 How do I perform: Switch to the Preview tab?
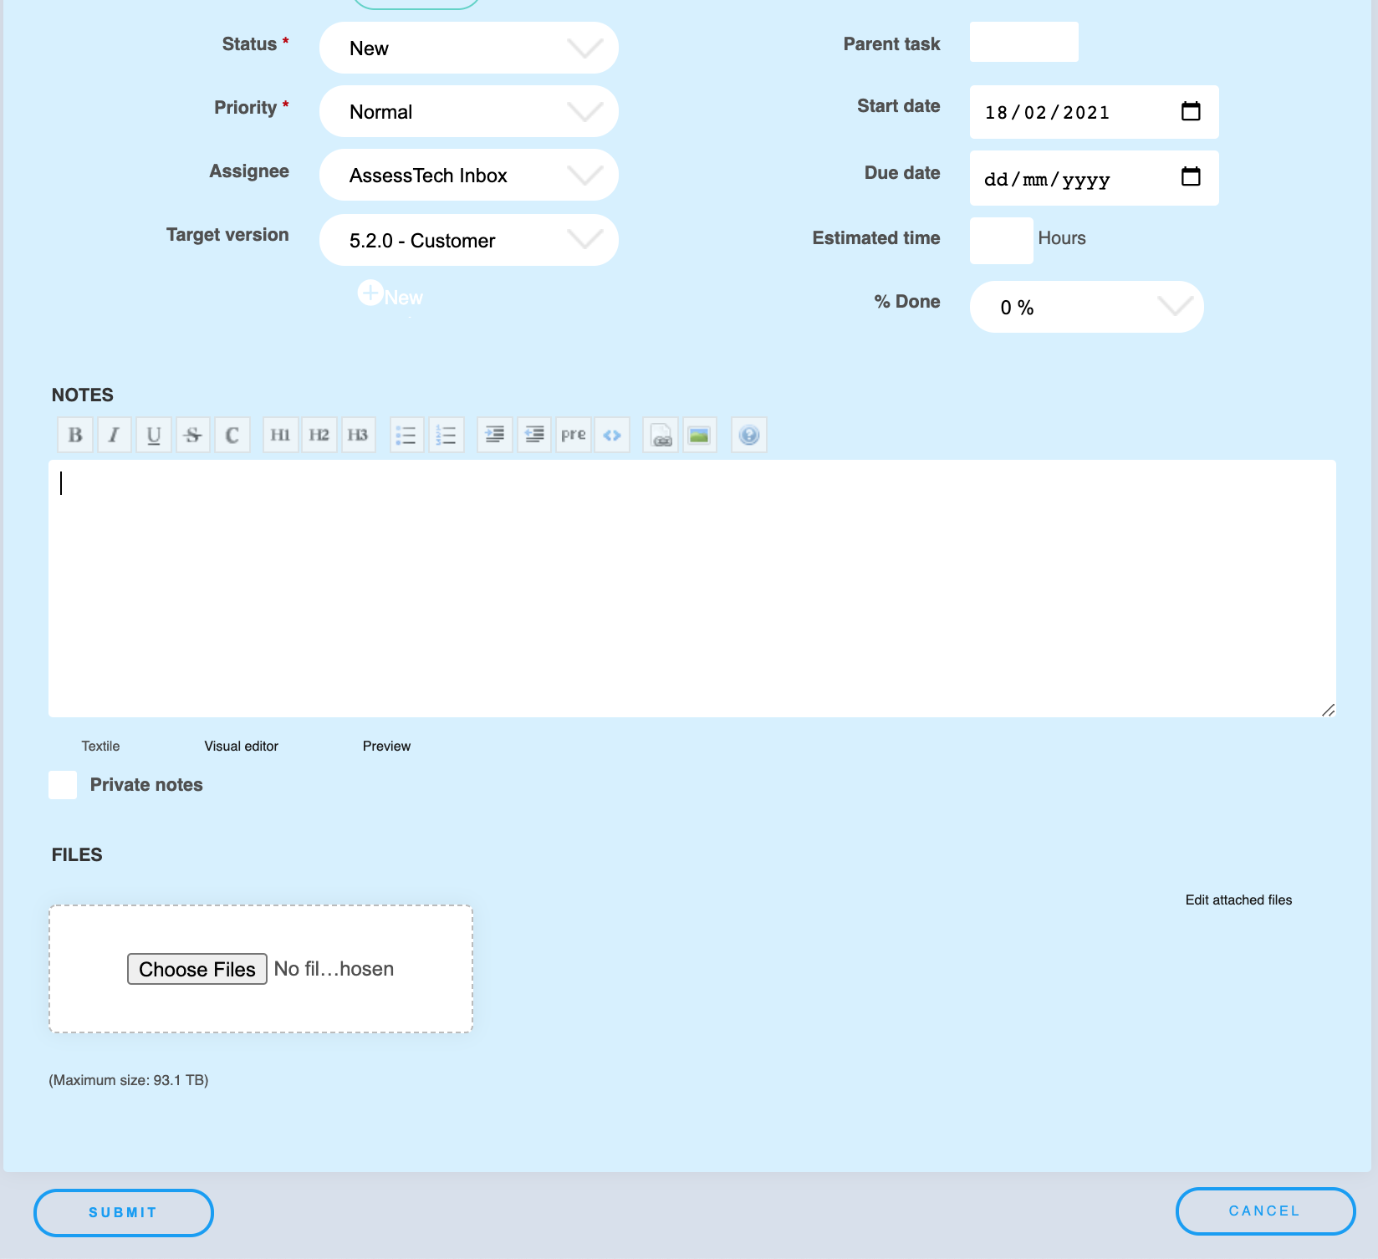386,746
